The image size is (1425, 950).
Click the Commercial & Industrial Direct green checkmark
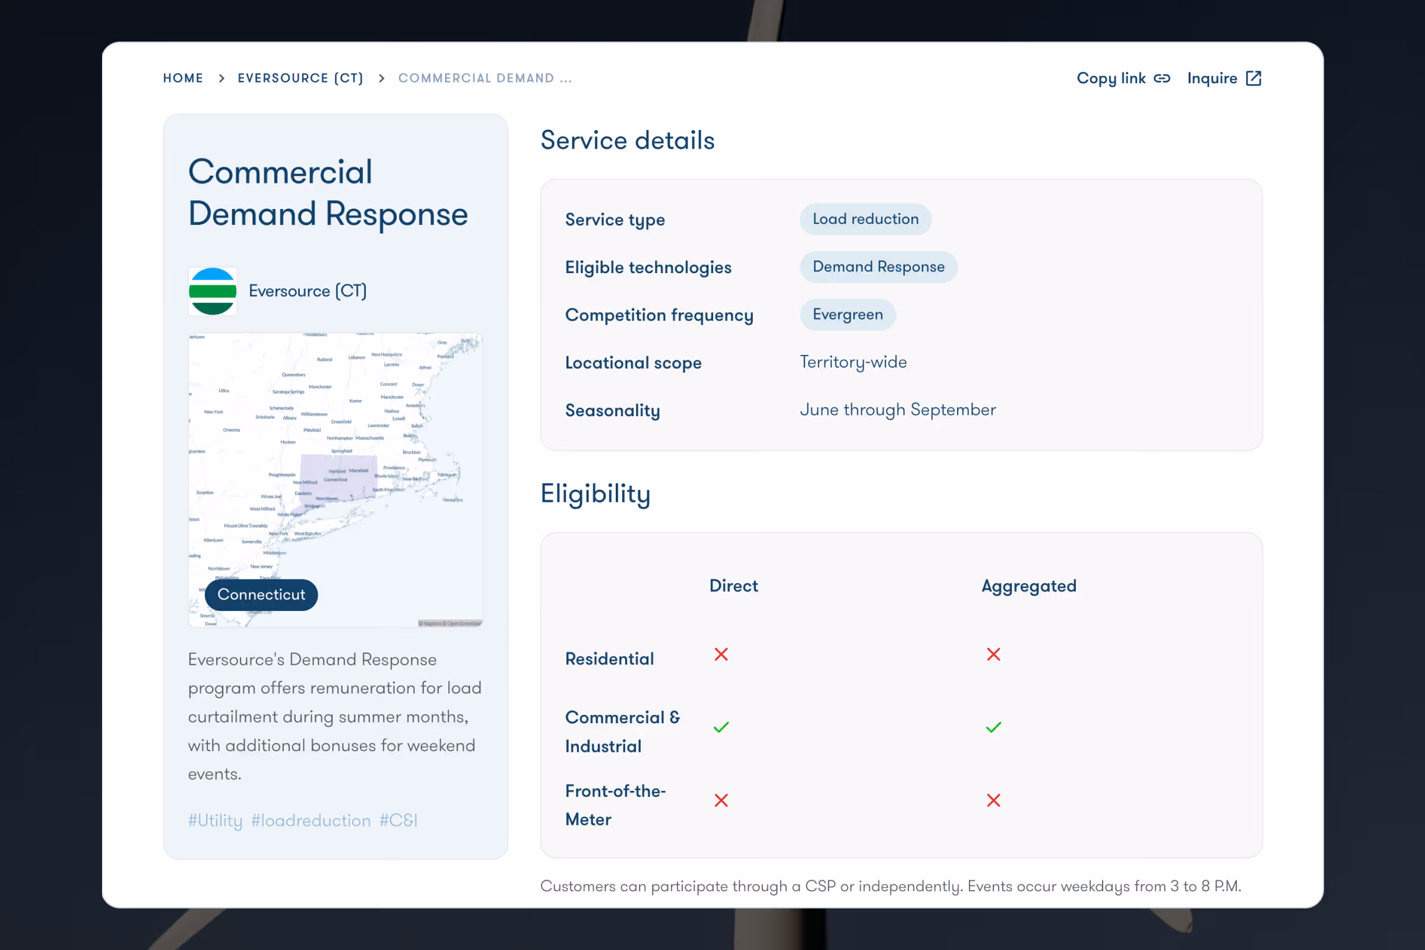(721, 727)
